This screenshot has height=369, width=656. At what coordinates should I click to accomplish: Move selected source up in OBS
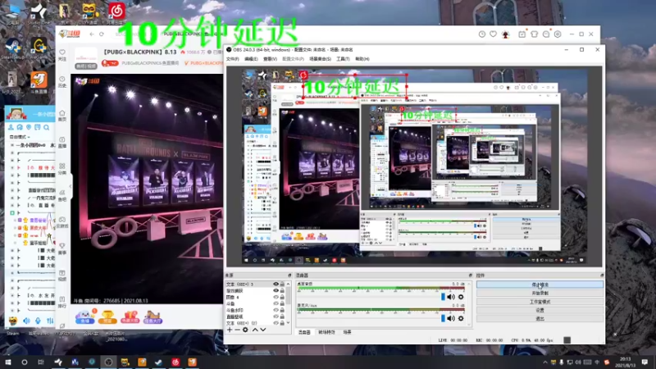255,330
